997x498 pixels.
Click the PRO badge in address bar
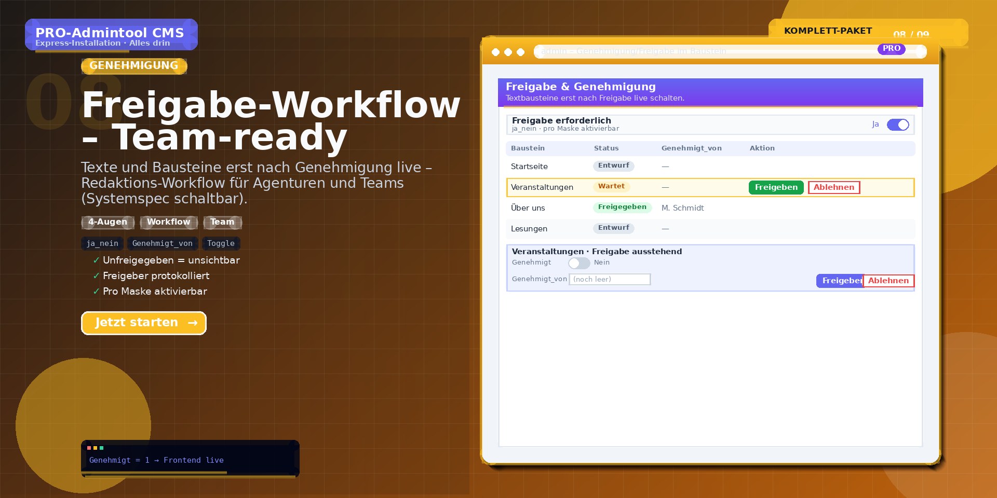(891, 49)
